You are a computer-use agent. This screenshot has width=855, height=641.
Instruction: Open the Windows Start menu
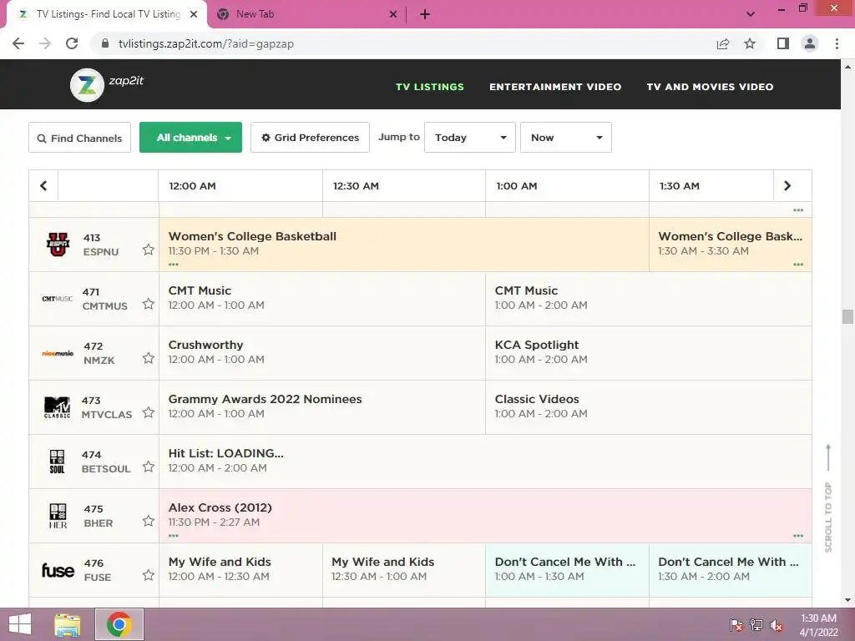click(x=20, y=624)
